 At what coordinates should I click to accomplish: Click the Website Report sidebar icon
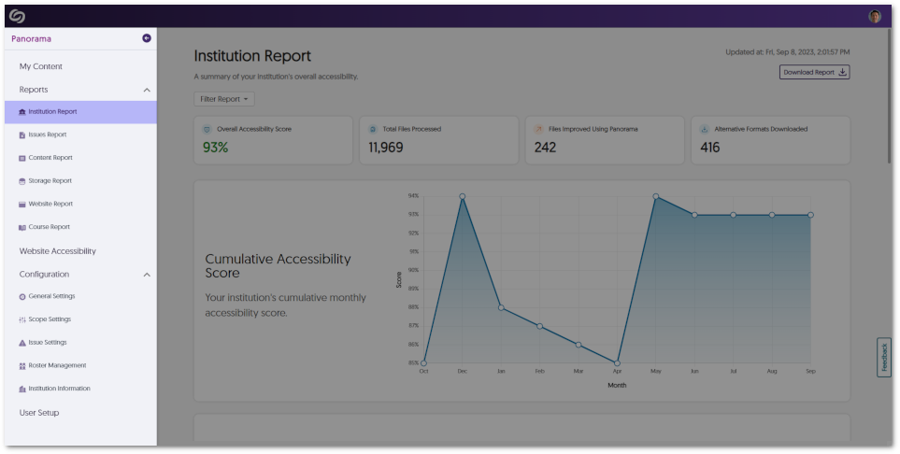click(22, 205)
